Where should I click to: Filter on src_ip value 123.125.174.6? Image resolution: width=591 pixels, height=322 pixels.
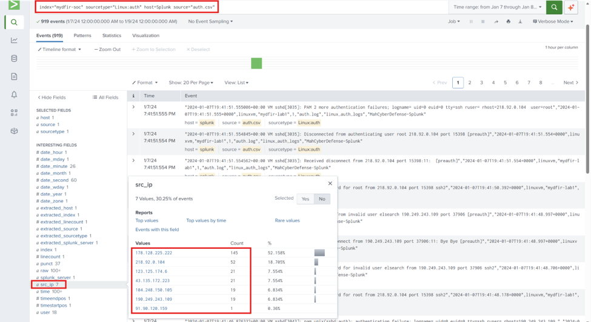tap(151, 271)
